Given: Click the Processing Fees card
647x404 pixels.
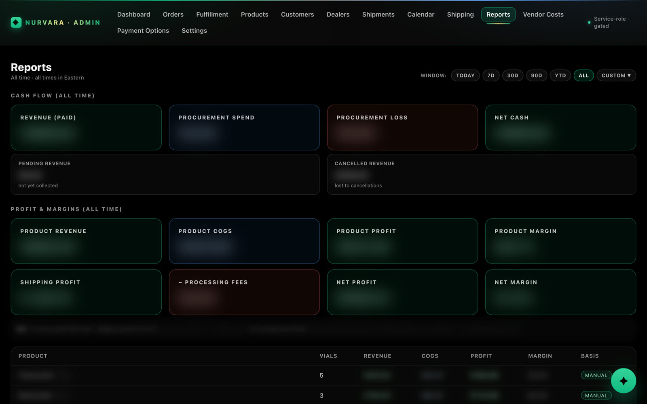Looking at the screenshot, I should (244, 292).
